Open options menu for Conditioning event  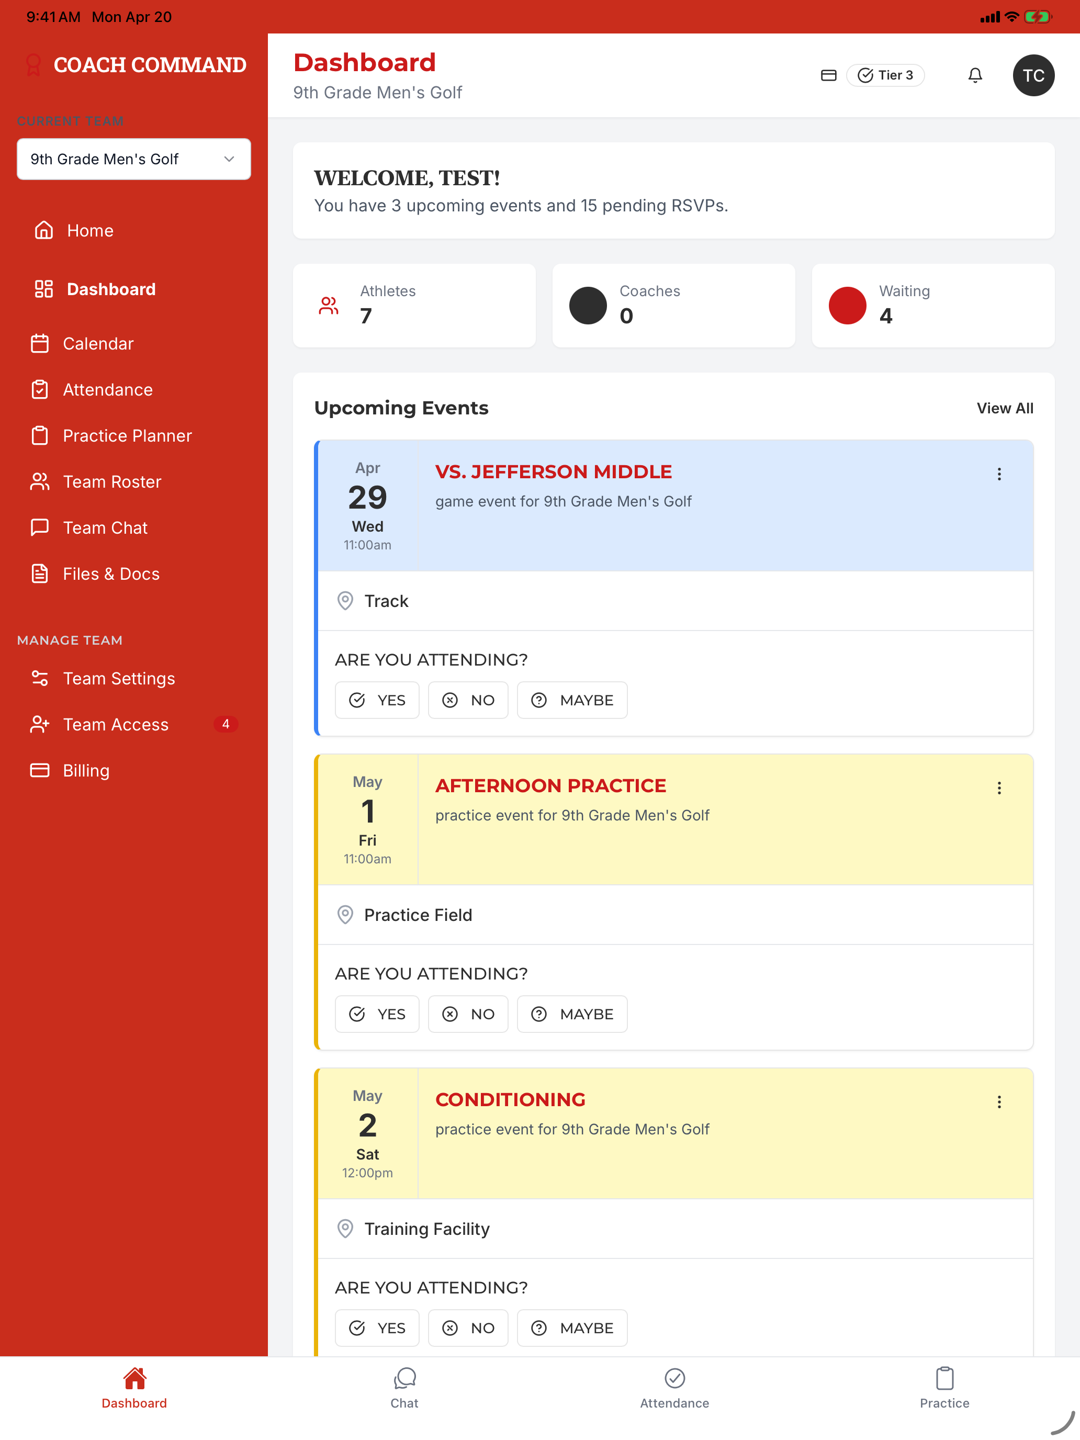tap(998, 1102)
